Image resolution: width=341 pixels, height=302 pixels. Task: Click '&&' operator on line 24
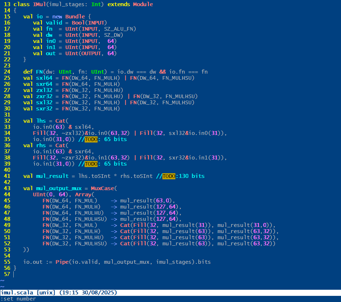[162, 72]
